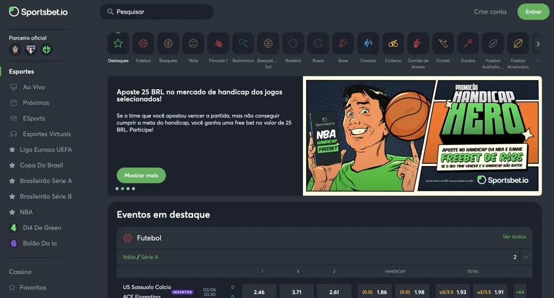This screenshot has width=554, height=298.
Task: Open Brasileirão Série B in sidebar
Action: (45, 196)
